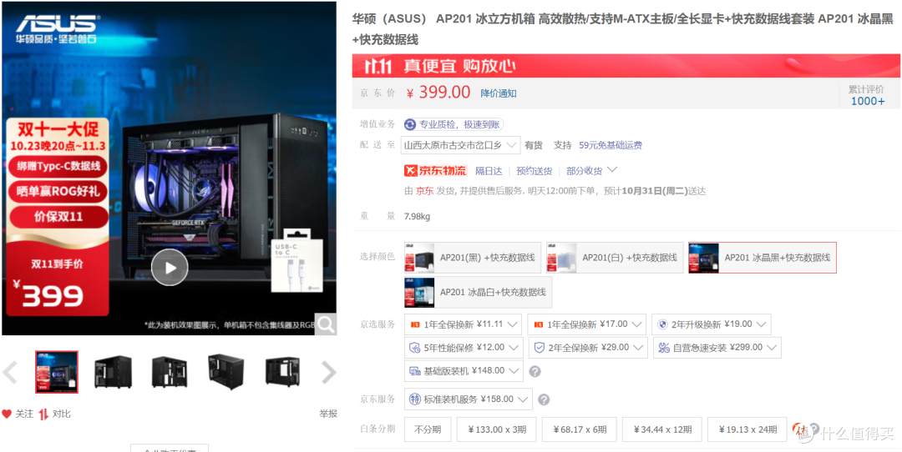
Task: Choose color AP201 冰晶白+快充数据线
Action: click(478, 292)
